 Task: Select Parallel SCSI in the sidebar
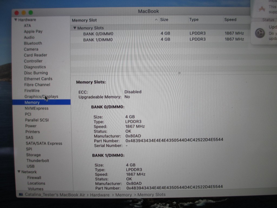(37, 120)
